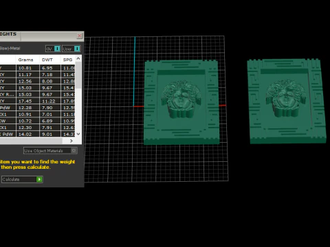The image size is (330, 247).
Task: Select the medallion model off the grid
Action: click(x=287, y=101)
